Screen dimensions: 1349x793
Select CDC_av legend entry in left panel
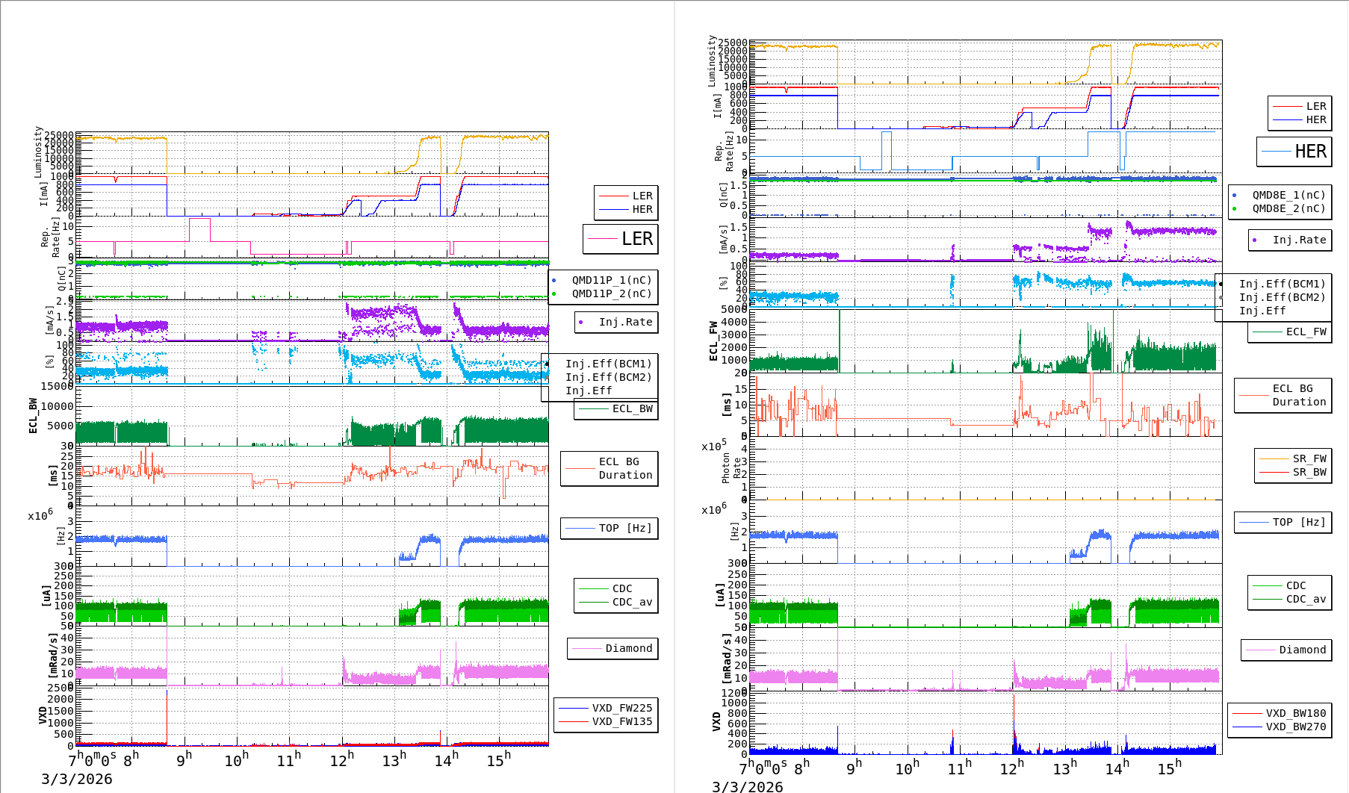[632, 602]
